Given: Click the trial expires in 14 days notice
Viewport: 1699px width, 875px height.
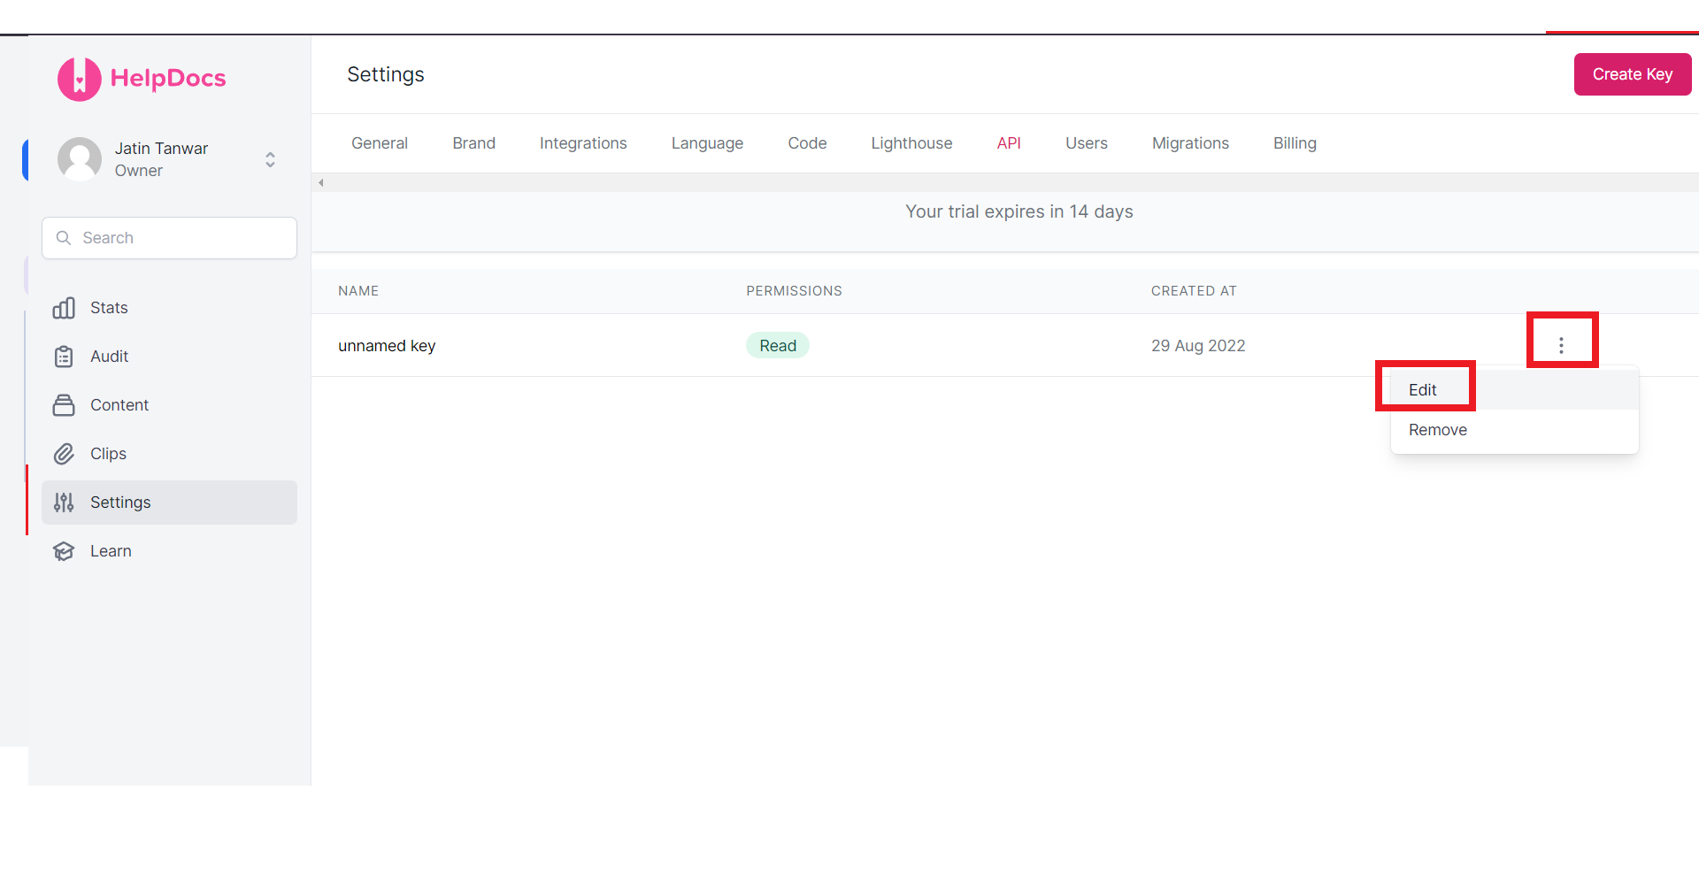Looking at the screenshot, I should pos(1019,211).
